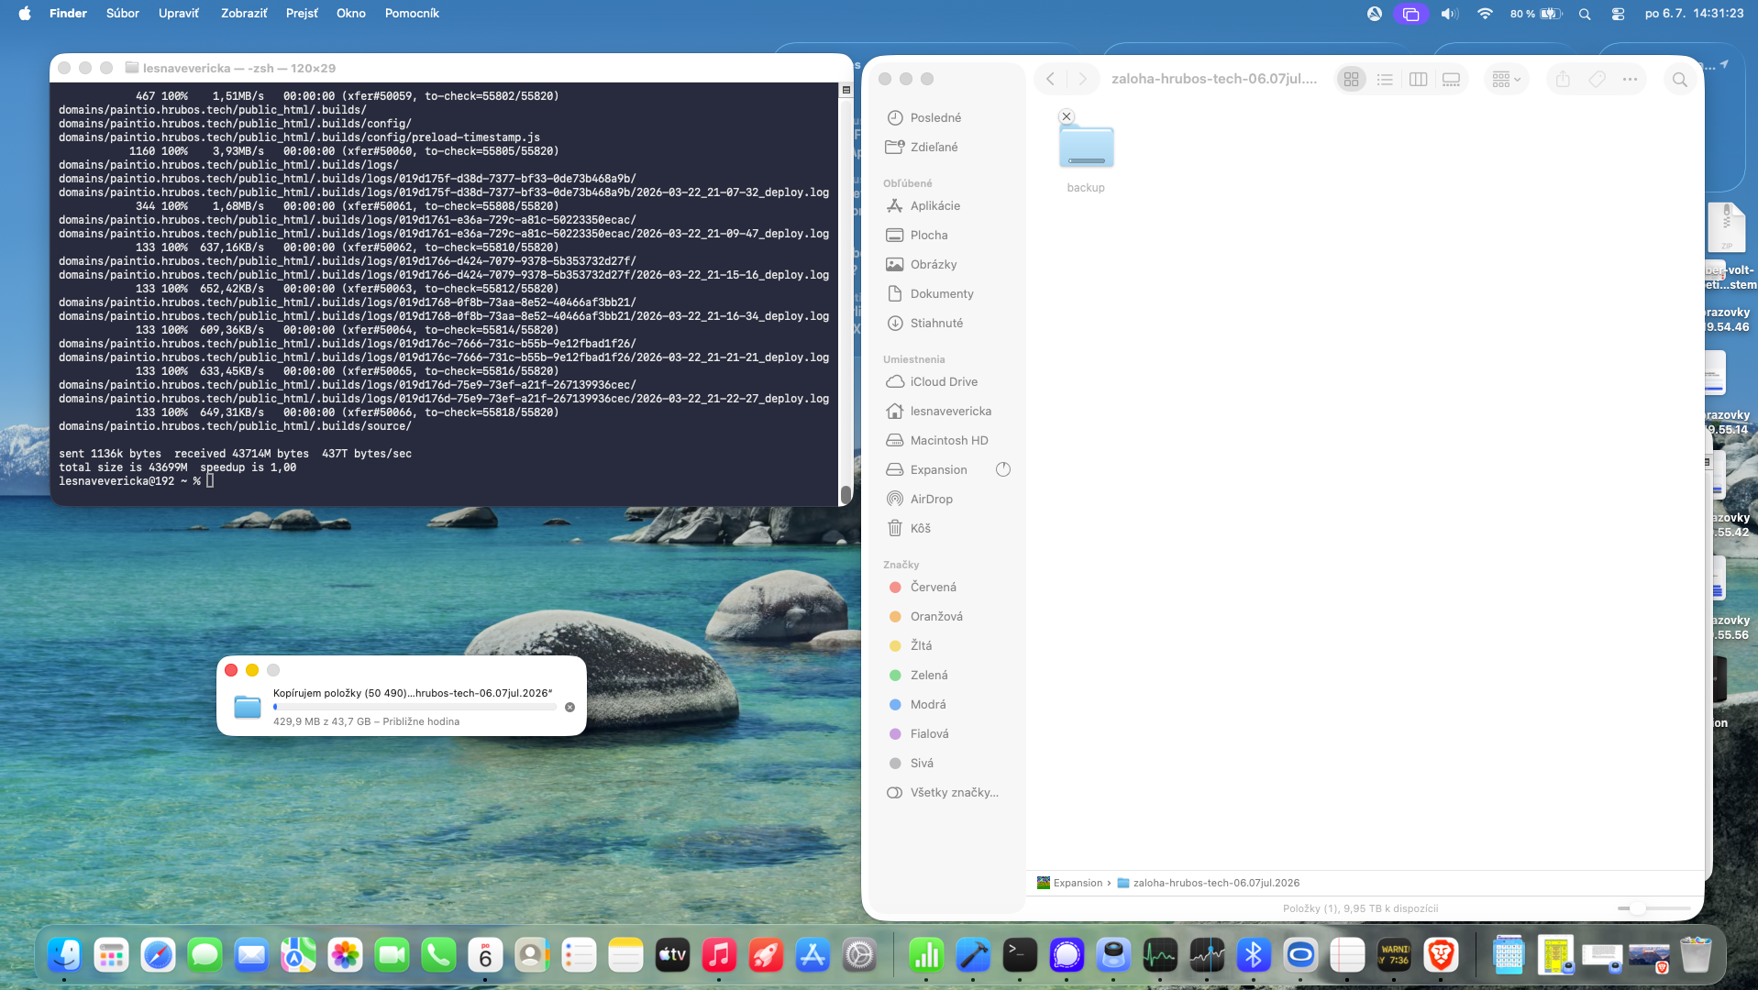
Task: Select Expansion drive in sidebar
Action: [937, 469]
